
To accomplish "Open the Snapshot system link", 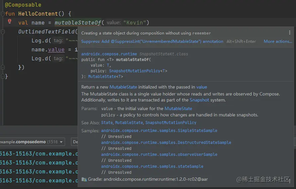I will coord(199,100).
